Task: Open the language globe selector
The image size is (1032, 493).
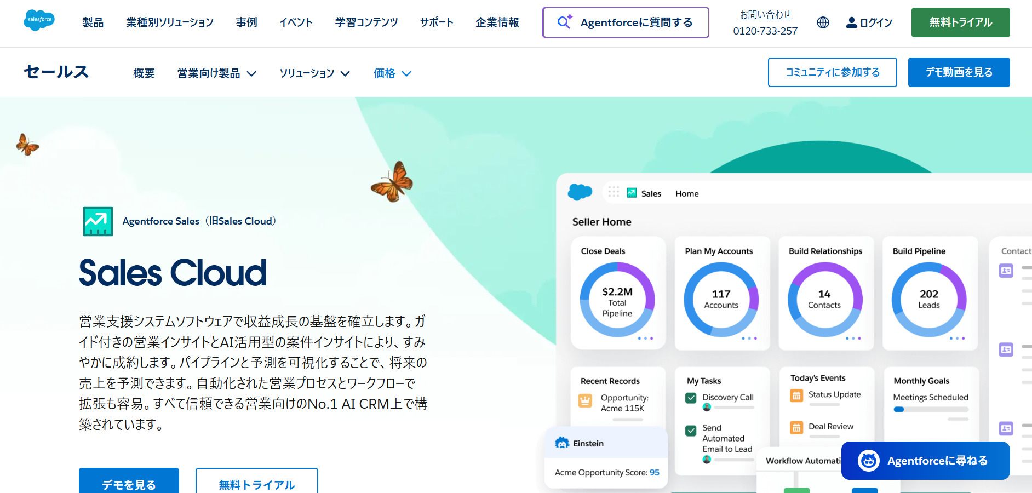Action: [823, 22]
